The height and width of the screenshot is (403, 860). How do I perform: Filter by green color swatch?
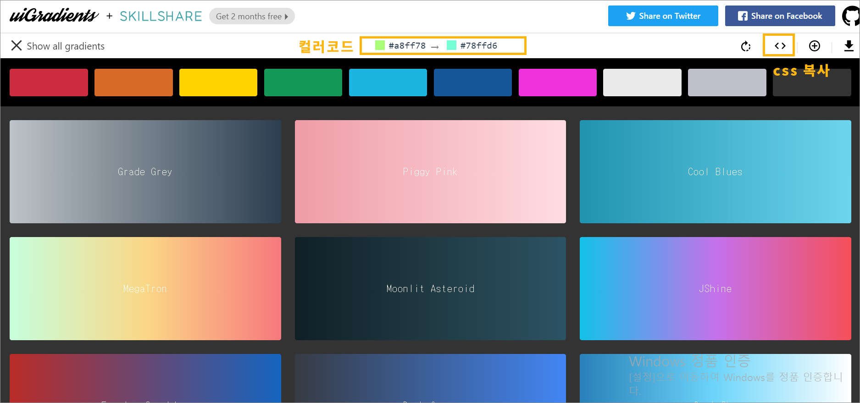[x=303, y=83]
